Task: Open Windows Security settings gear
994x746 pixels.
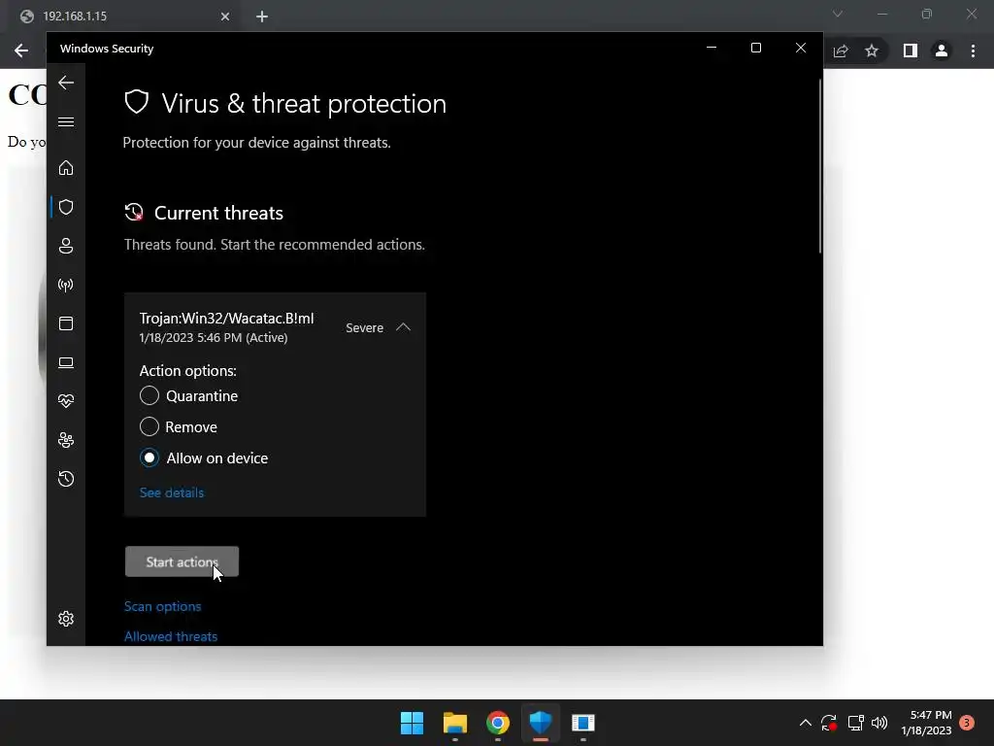Action: [x=66, y=619]
